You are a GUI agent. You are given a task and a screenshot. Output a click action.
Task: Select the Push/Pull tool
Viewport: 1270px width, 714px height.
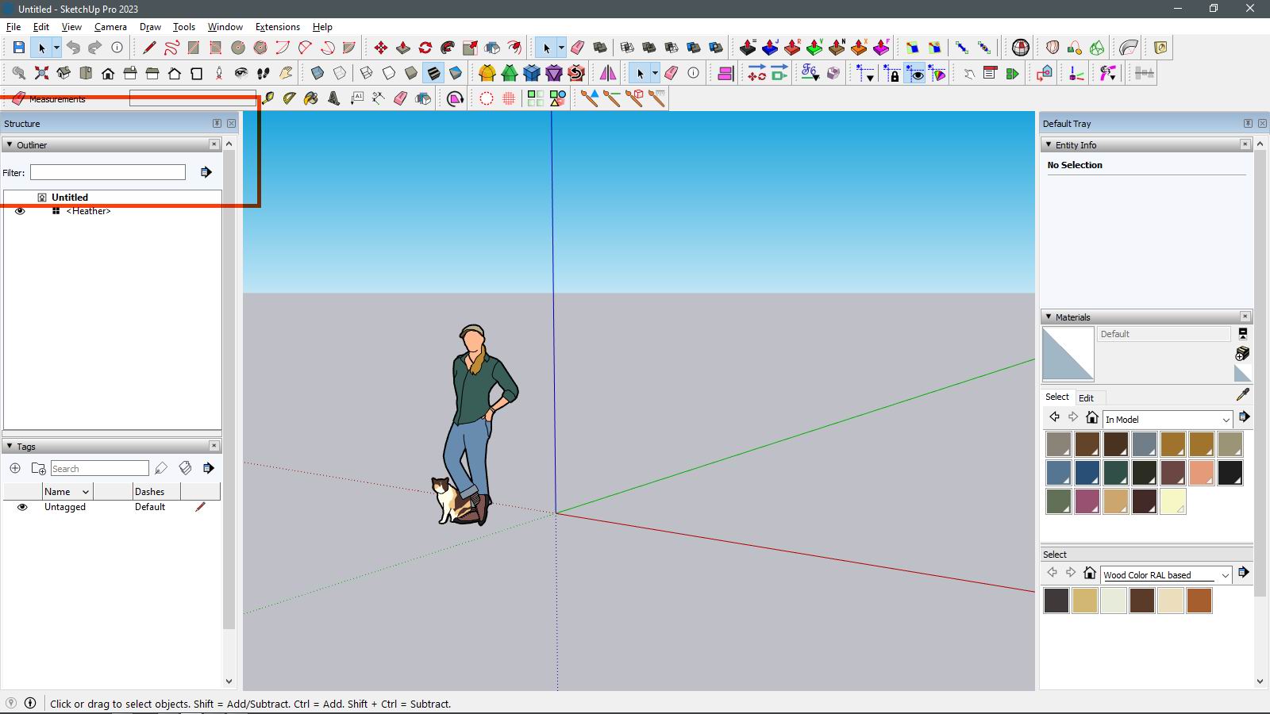[x=403, y=48]
